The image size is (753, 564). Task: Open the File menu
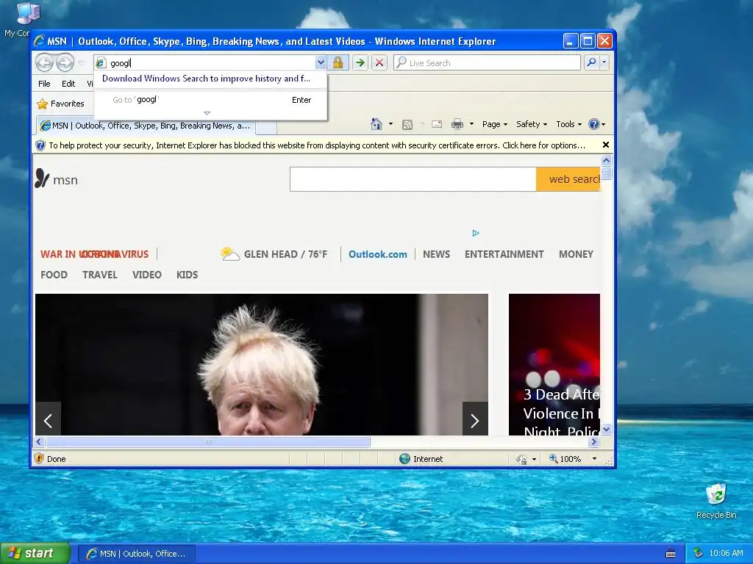pos(44,84)
